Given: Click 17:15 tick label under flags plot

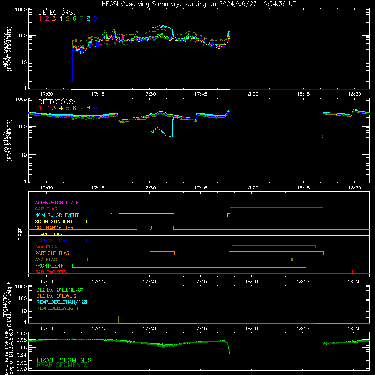Looking at the screenshot, I should pyautogui.click(x=98, y=282).
